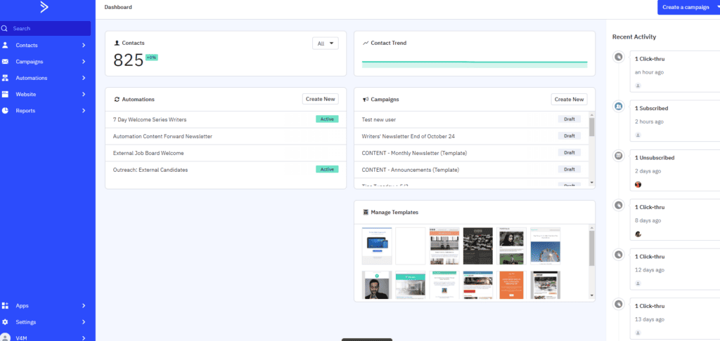Click the Contact Trend chart icon
This screenshot has height=341, width=720.
pyautogui.click(x=366, y=43)
